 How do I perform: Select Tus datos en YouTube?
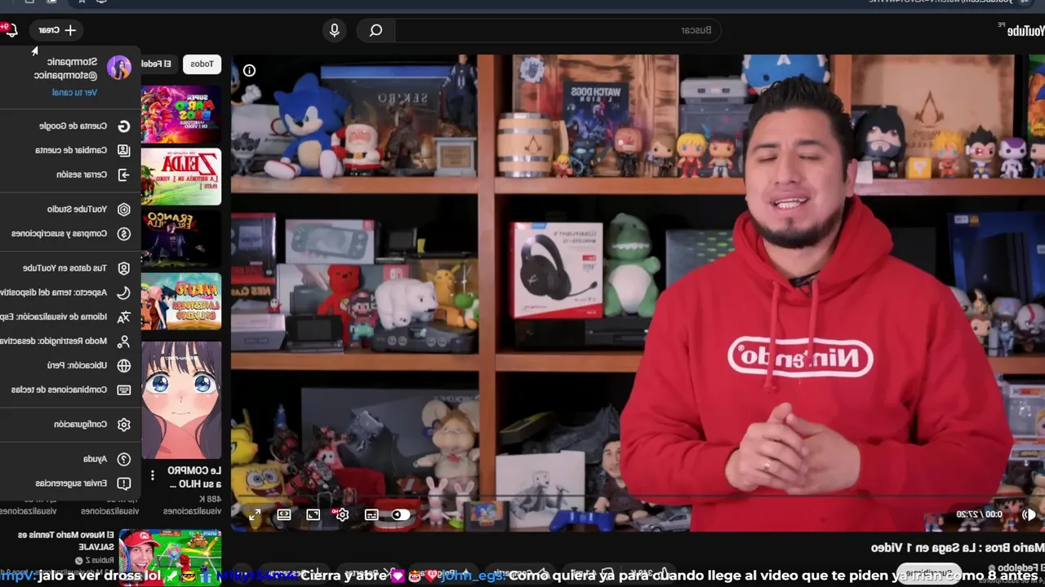coord(69,267)
